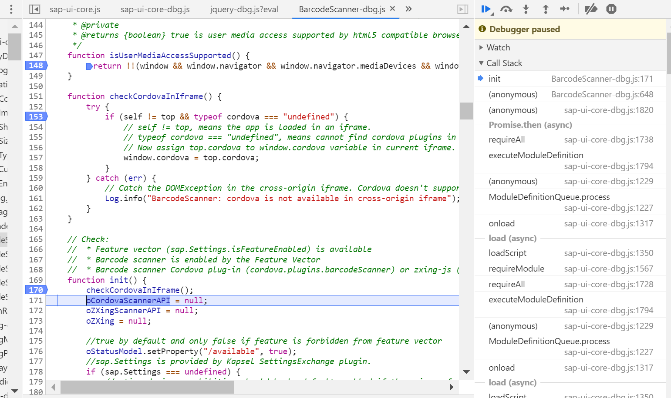Select the requireAll frame at line 1738
This screenshot has height=398, width=671.
click(570, 139)
